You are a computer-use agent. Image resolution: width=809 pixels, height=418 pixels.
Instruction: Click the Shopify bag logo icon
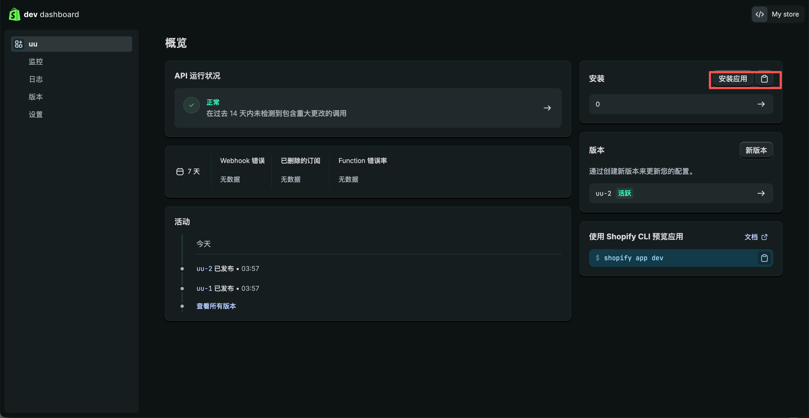tap(14, 15)
